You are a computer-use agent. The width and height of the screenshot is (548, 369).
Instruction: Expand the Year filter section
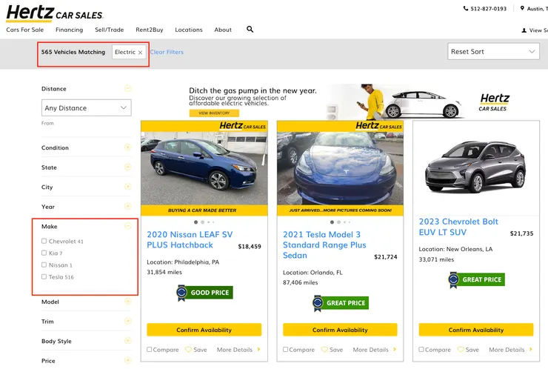[127, 207]
